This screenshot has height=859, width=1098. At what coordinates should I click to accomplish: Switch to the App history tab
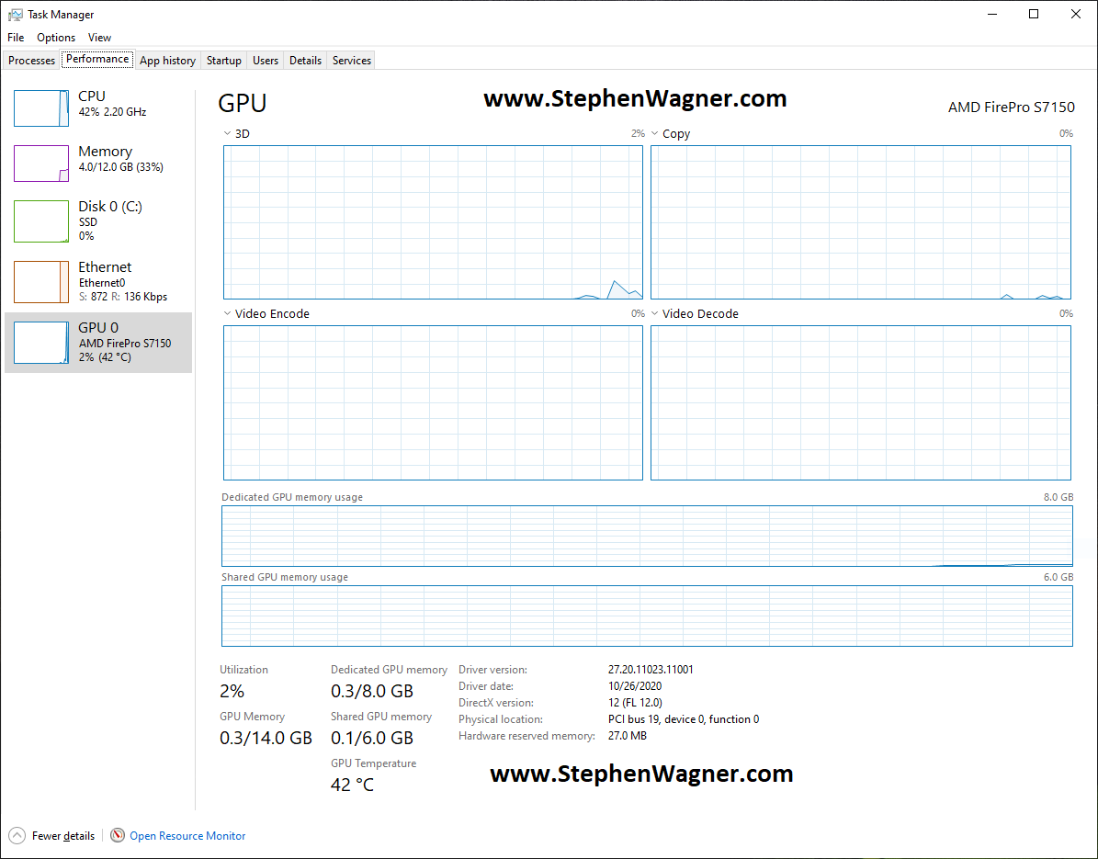[167, 61]
